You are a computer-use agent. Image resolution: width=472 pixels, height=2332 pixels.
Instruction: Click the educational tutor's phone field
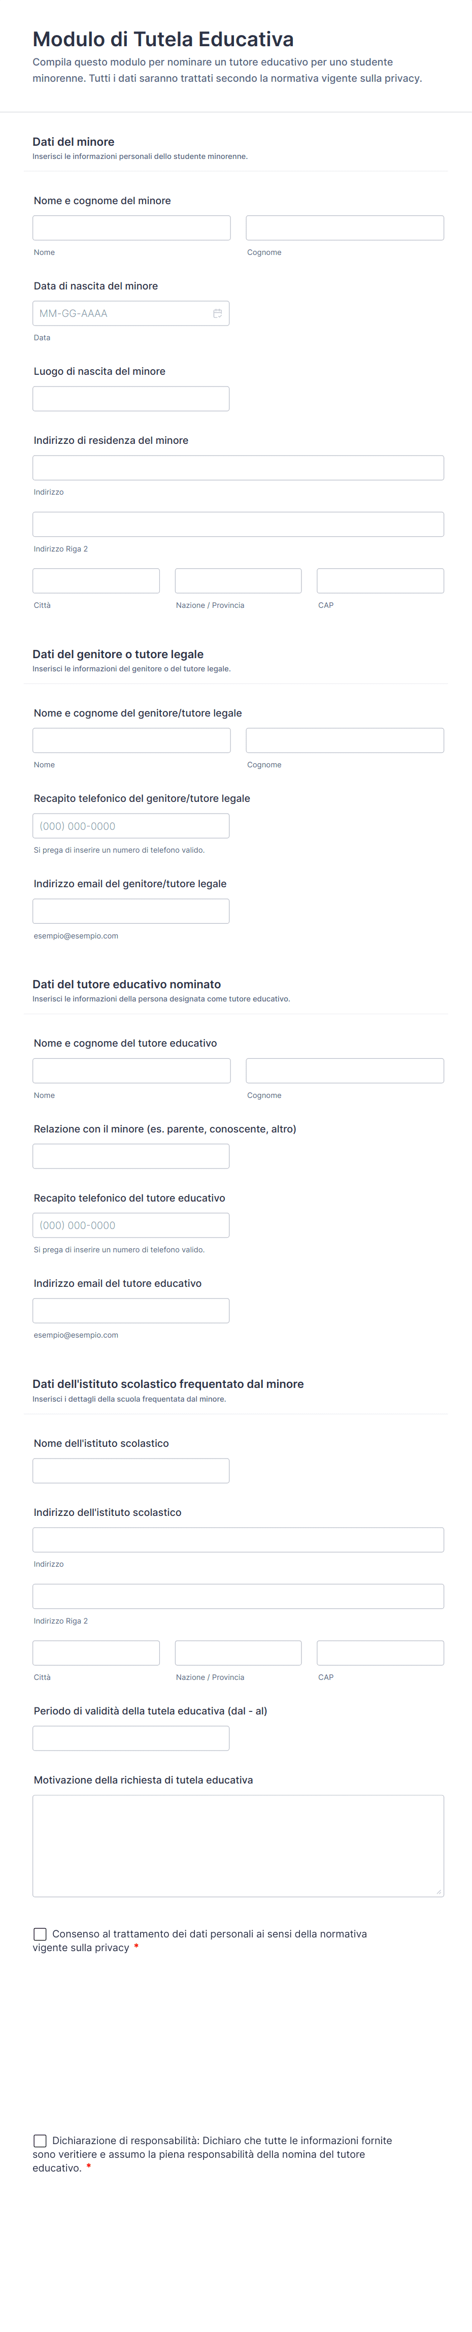[131, 1226]
